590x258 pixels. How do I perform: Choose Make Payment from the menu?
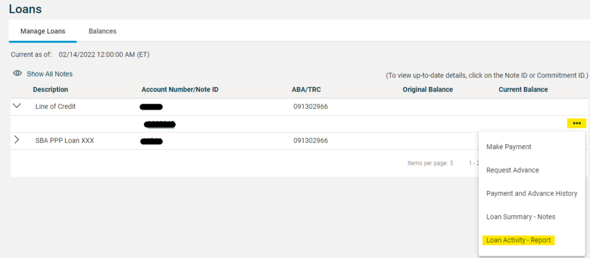(x=508, y=147)
